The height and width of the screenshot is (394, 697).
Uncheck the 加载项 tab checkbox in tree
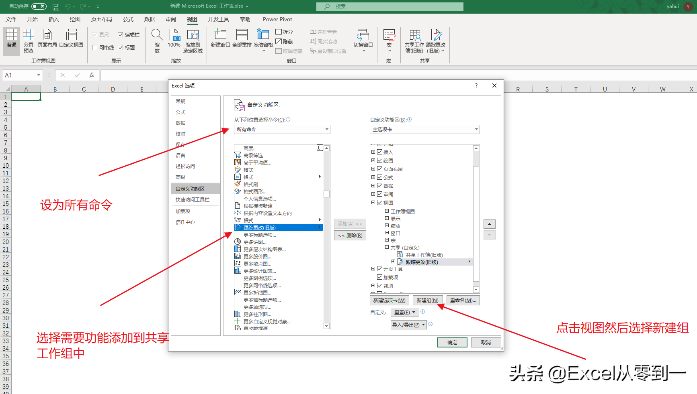379,277
